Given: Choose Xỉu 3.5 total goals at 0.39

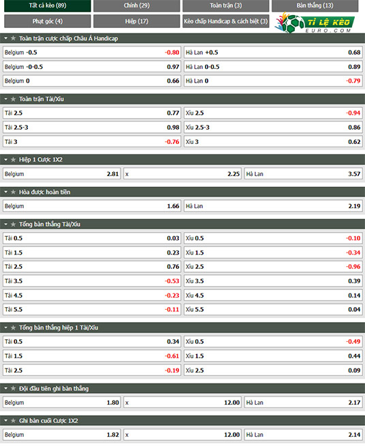Looking at the screenshot, I should [273, 281].
